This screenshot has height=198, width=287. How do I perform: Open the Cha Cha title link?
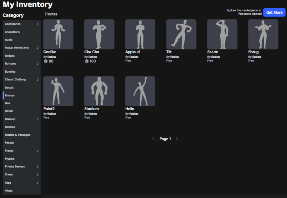coord(92,52)
